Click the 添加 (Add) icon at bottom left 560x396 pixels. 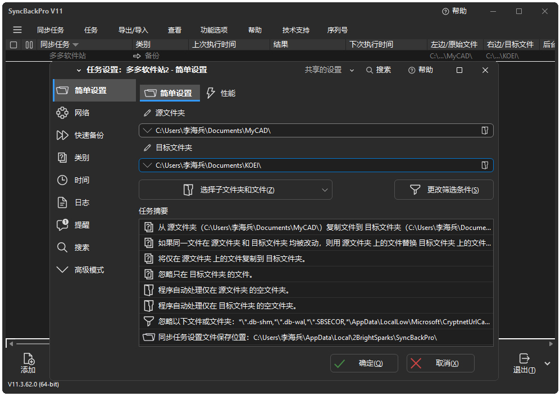point(28,363)
